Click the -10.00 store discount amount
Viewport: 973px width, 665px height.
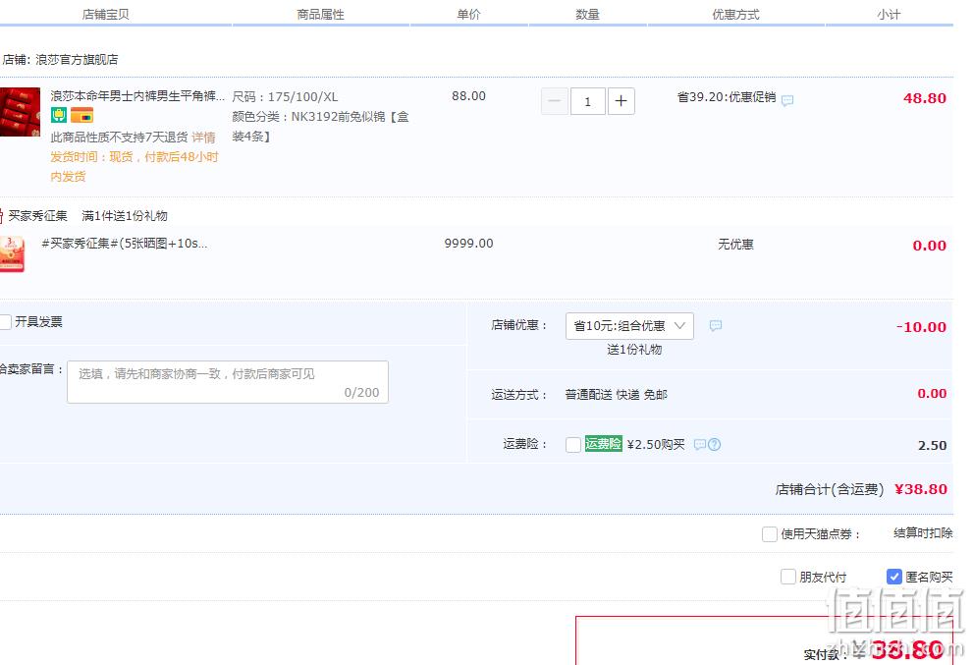(x=922, y=327)
